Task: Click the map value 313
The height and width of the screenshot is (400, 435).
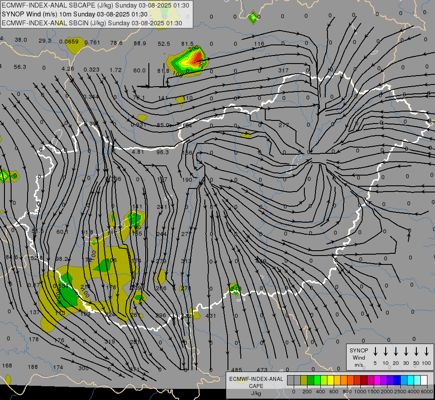Action: [x=186, y=261]
